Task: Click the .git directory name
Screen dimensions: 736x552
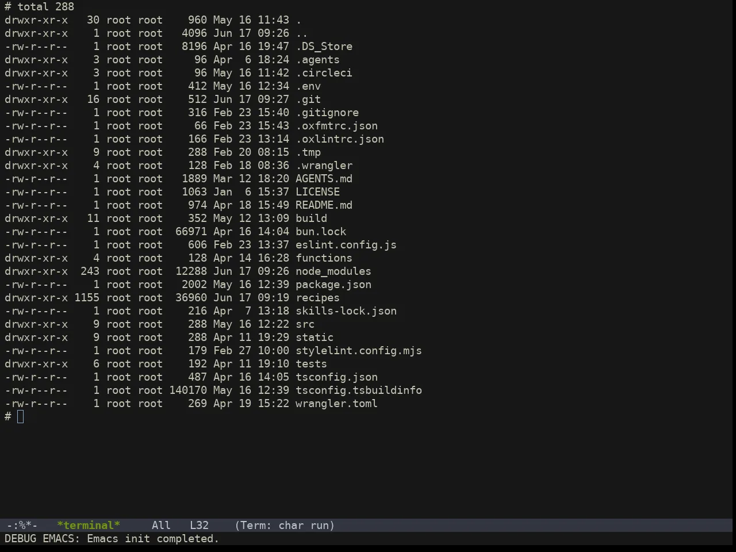Action: [308, 99]
